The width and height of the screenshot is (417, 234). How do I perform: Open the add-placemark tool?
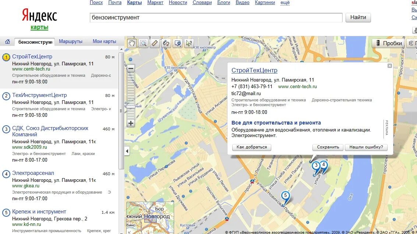pyautogui.click(x=178, y=43)
